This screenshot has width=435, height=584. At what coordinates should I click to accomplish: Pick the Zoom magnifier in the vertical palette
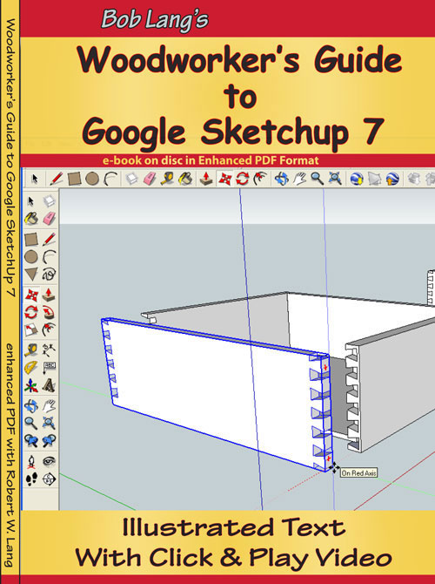tap(31, 423)
